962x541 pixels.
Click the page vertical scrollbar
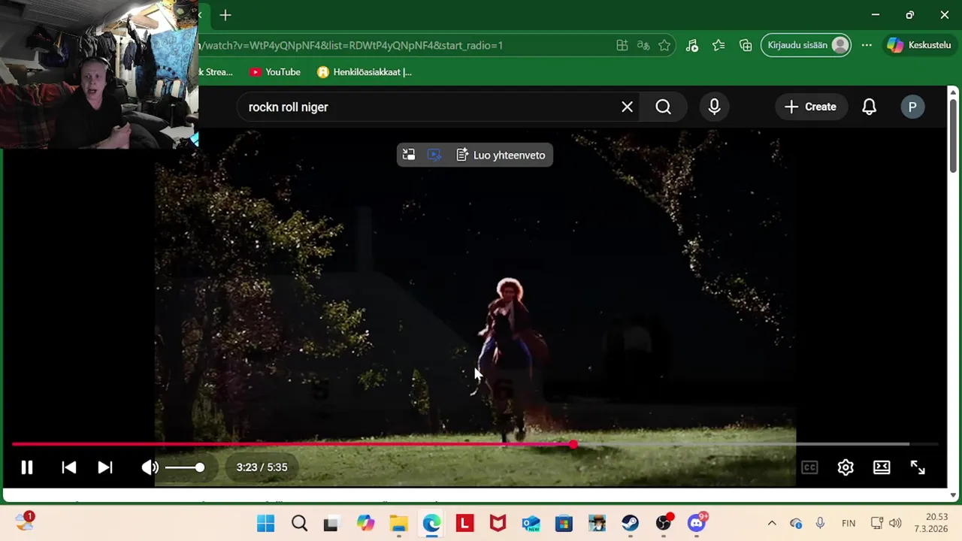pos(954,135)
